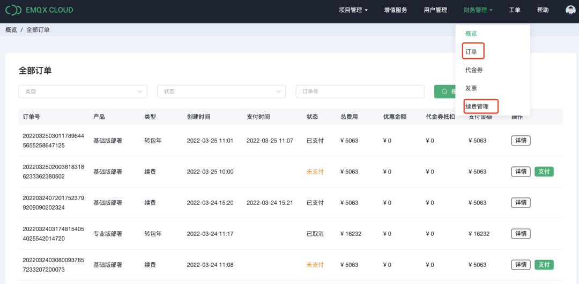Click order number ending 9209090202324
Viewport: 579px width, 284px height.
[x=54, y=202]
